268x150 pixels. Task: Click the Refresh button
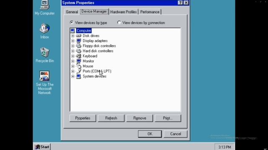coord(111,118)
